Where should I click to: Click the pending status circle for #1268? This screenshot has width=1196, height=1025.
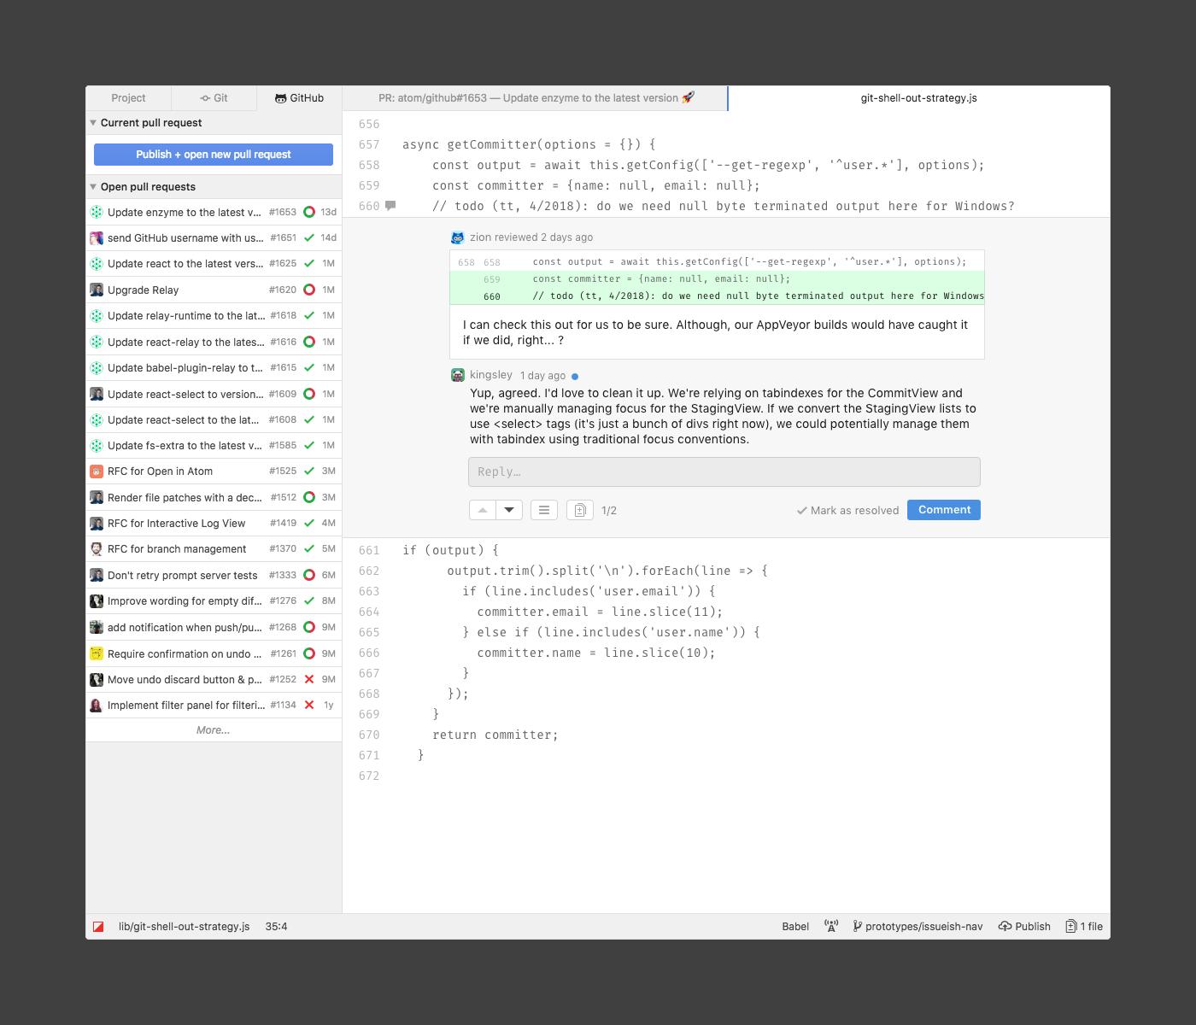(309, 627)
